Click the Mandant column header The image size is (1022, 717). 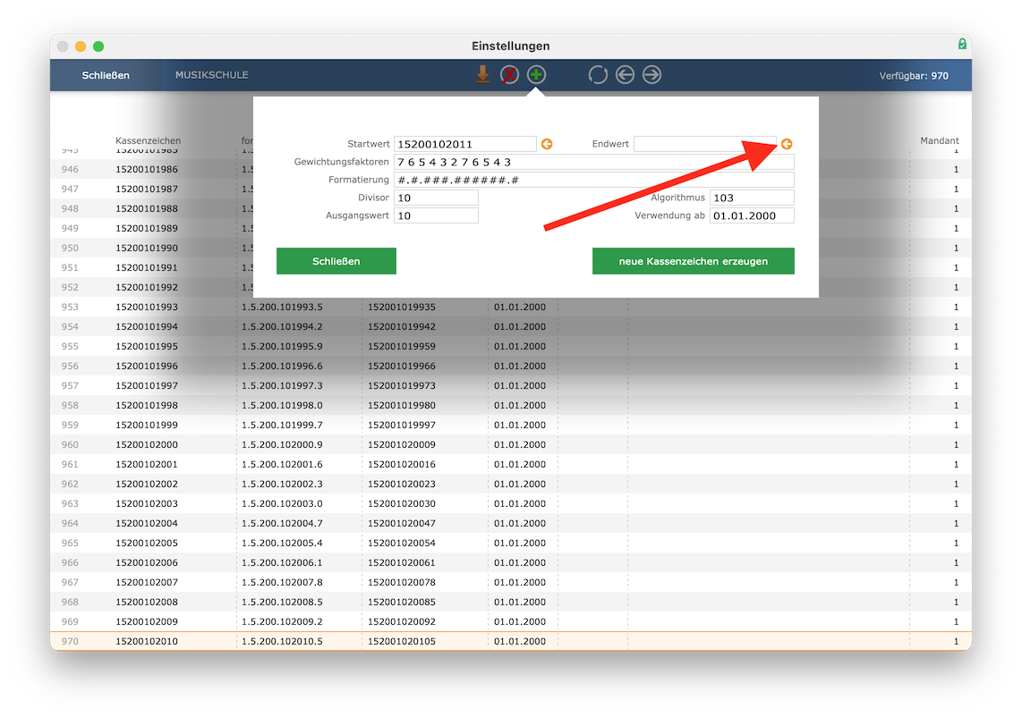[x=940, y=140]
